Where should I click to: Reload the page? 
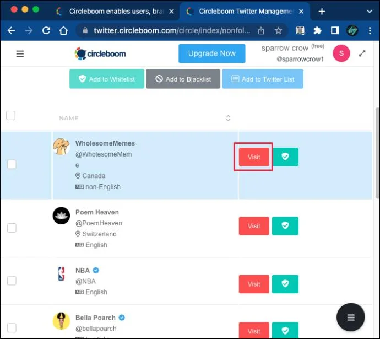(46, 30)
